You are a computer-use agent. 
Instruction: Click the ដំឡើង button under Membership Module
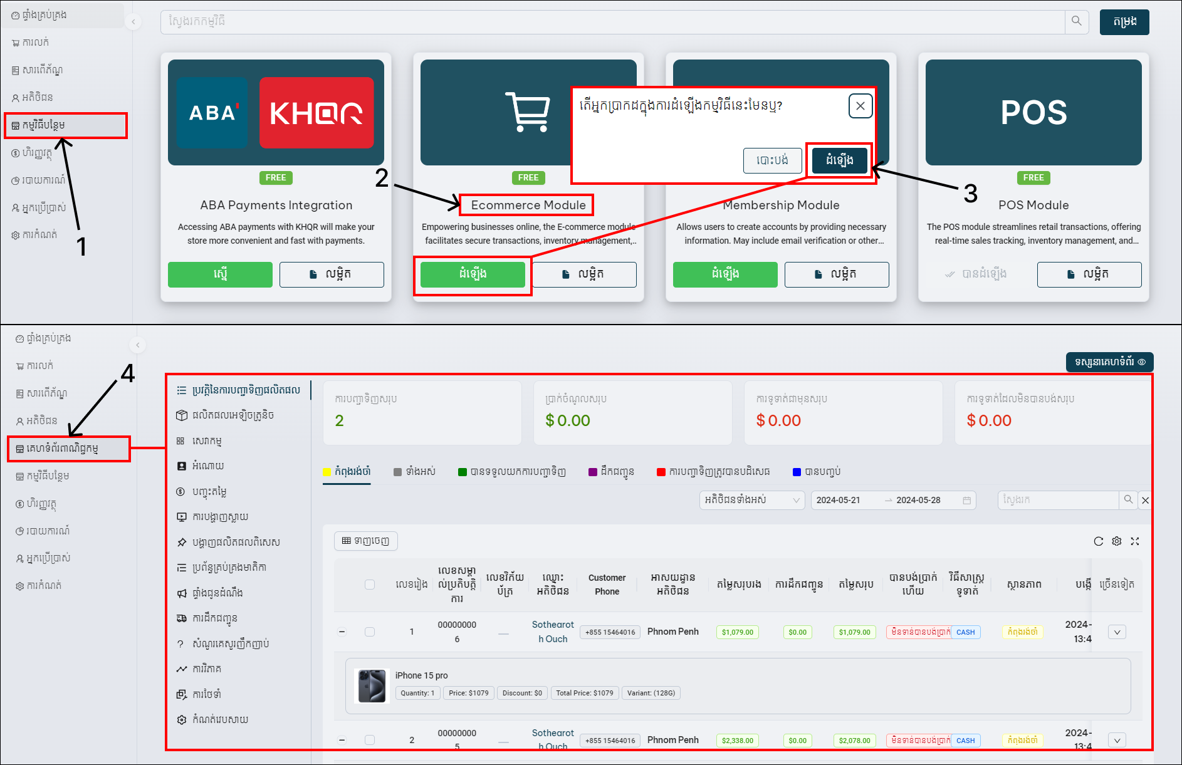725,274
